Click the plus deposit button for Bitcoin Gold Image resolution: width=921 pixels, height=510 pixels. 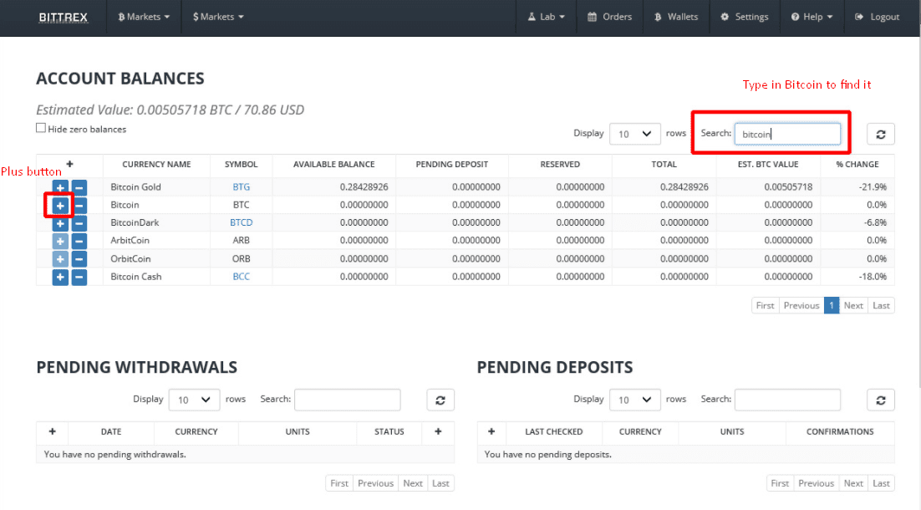[x=60, y=187]
